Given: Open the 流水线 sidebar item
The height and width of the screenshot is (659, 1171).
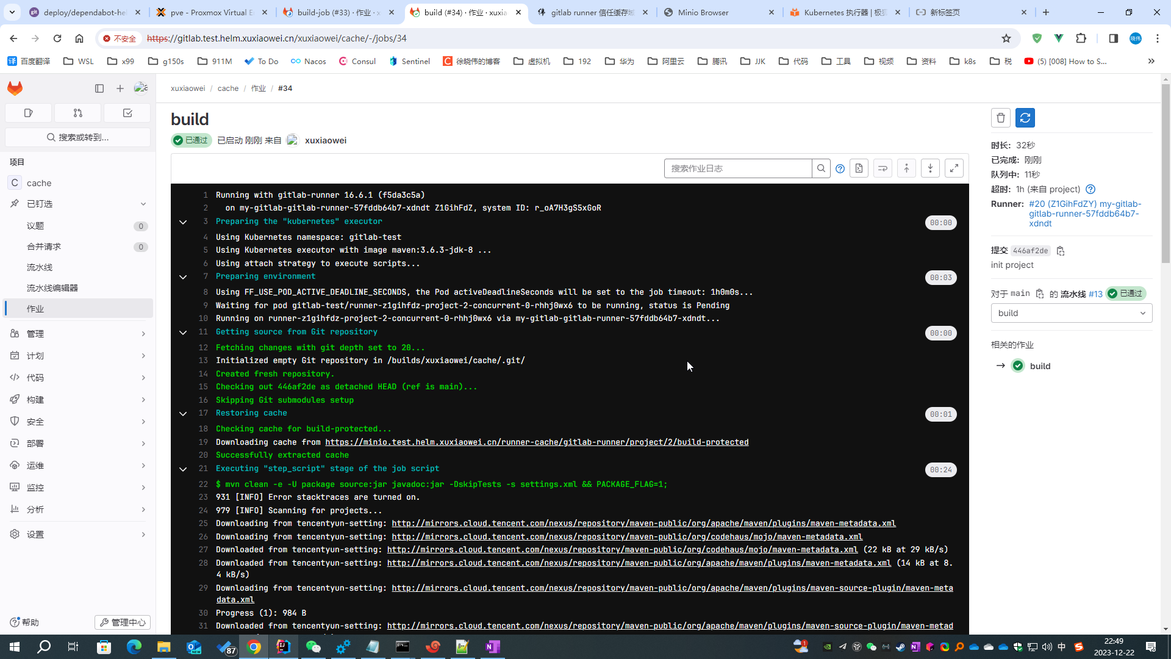Looking at the screenshot, I should click(40, 267).
